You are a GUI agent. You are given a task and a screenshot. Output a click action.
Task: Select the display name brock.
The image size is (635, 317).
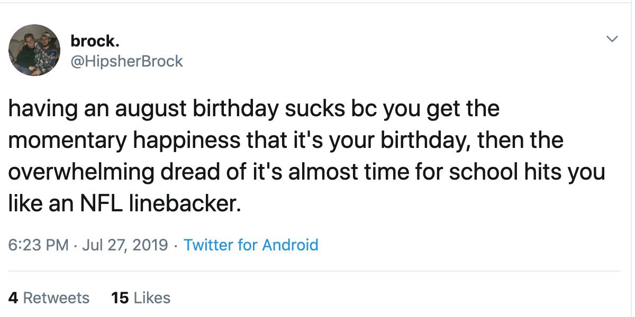95,41
